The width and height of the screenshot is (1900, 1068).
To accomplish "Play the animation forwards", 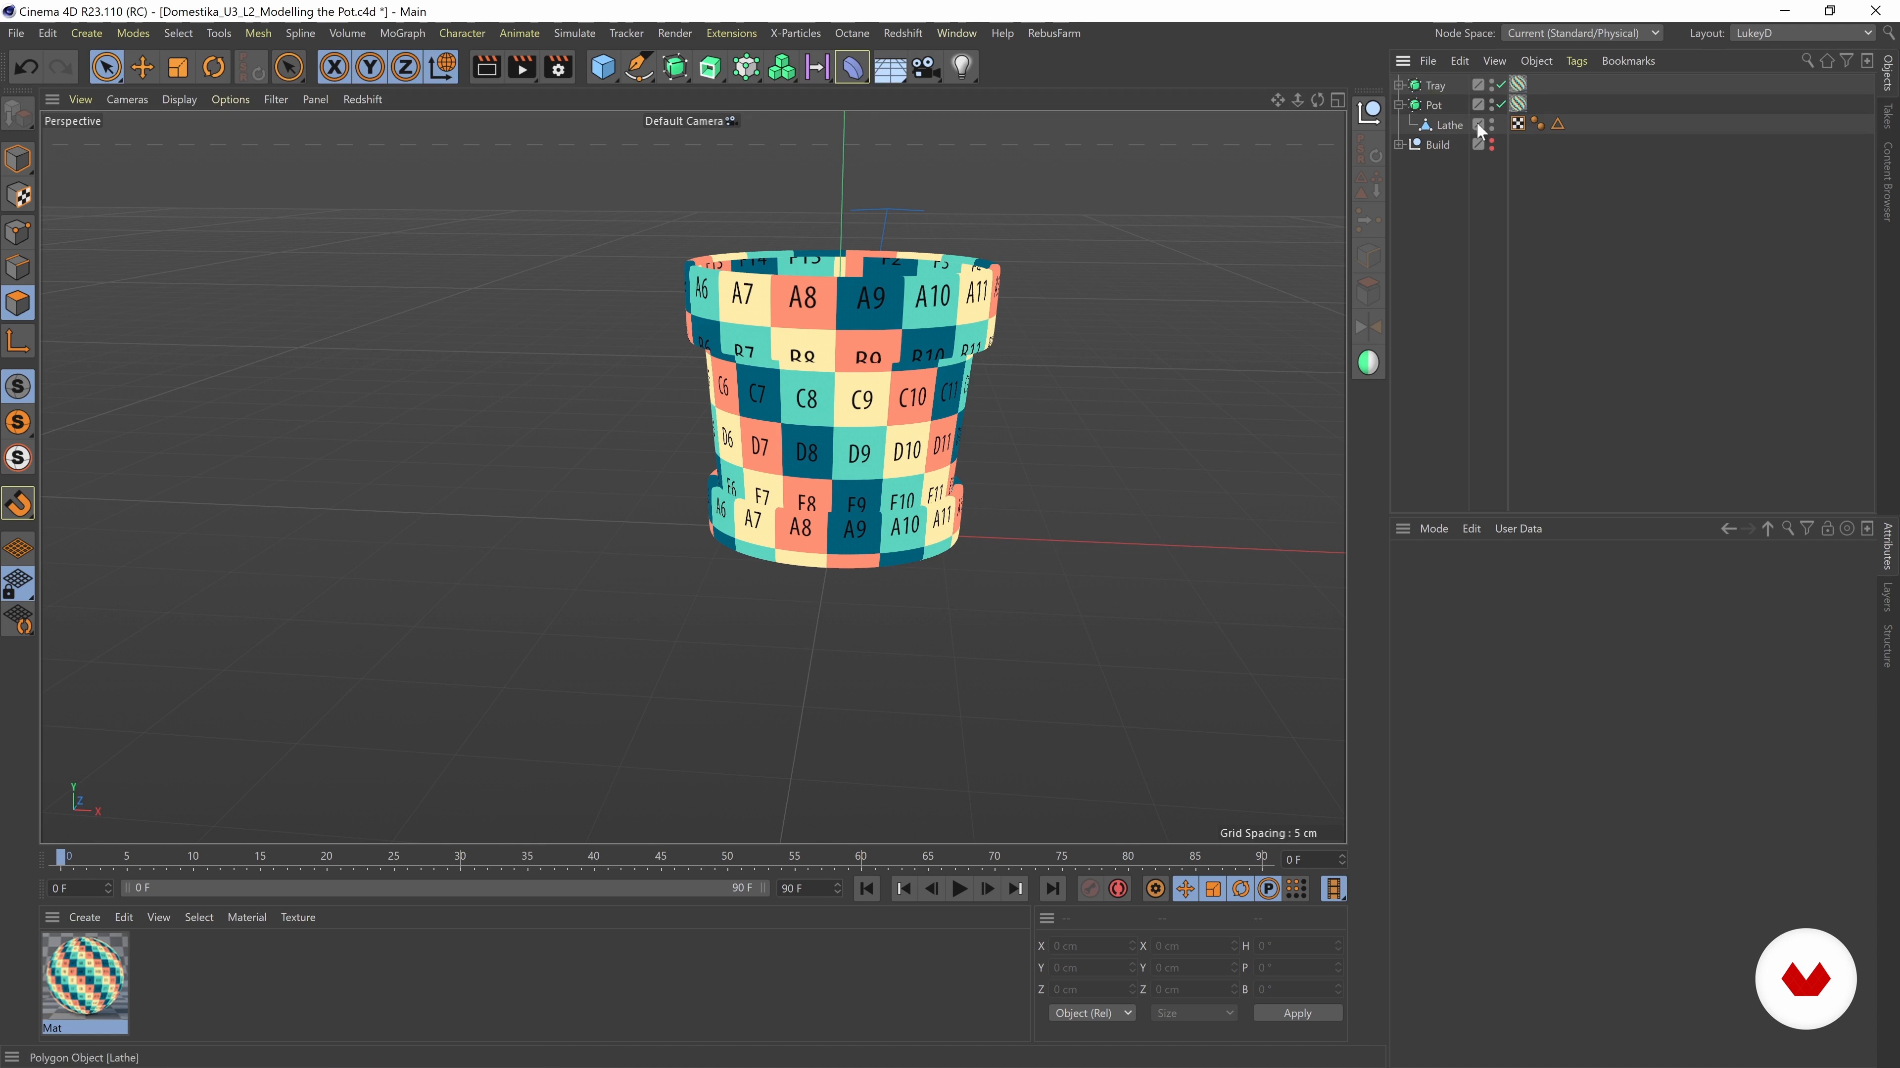I will click(959, 889).
